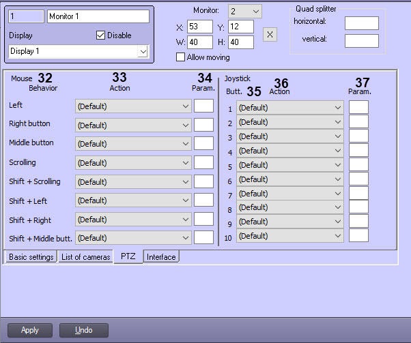Open the Display 1 dropdown

pos(79,51)
